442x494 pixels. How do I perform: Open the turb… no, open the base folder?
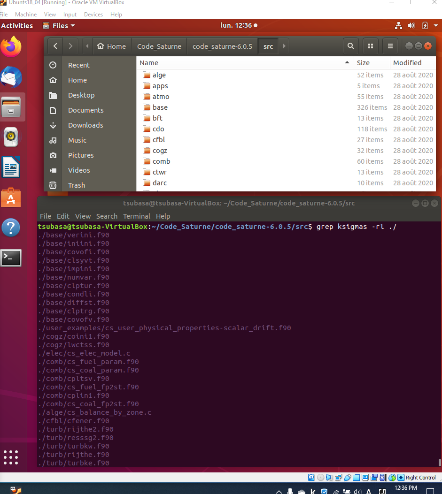pyautogui.click(x=160, y=107)
